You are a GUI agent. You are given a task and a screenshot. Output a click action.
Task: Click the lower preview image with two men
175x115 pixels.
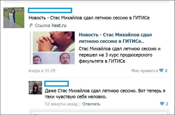click(54, 58)
